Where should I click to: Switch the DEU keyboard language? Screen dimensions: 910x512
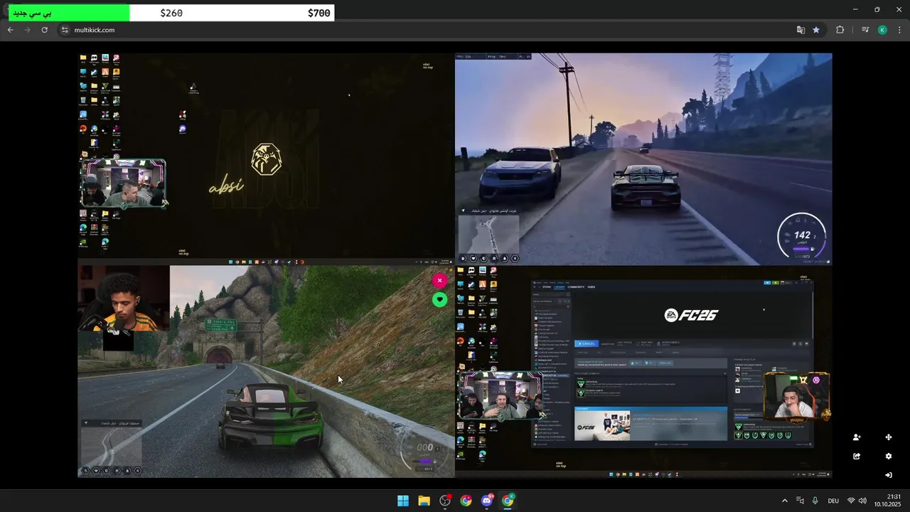pos(833,501)
